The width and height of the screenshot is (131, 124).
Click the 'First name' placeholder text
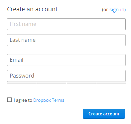[x=23, y=24]
